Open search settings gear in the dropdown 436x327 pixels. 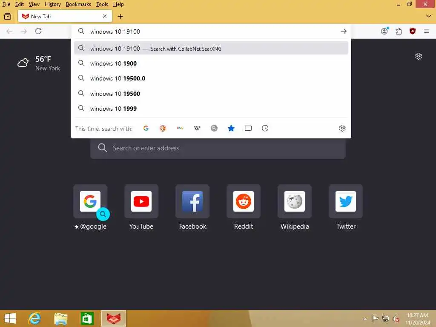pyautogui.click(x=342, y=128)
